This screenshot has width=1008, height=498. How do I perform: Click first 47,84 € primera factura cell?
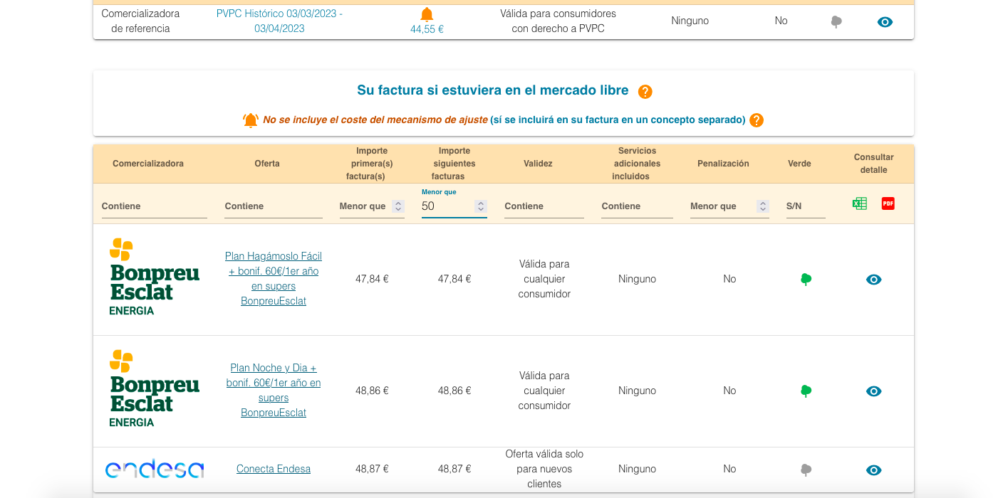click(x=372, y=279)
